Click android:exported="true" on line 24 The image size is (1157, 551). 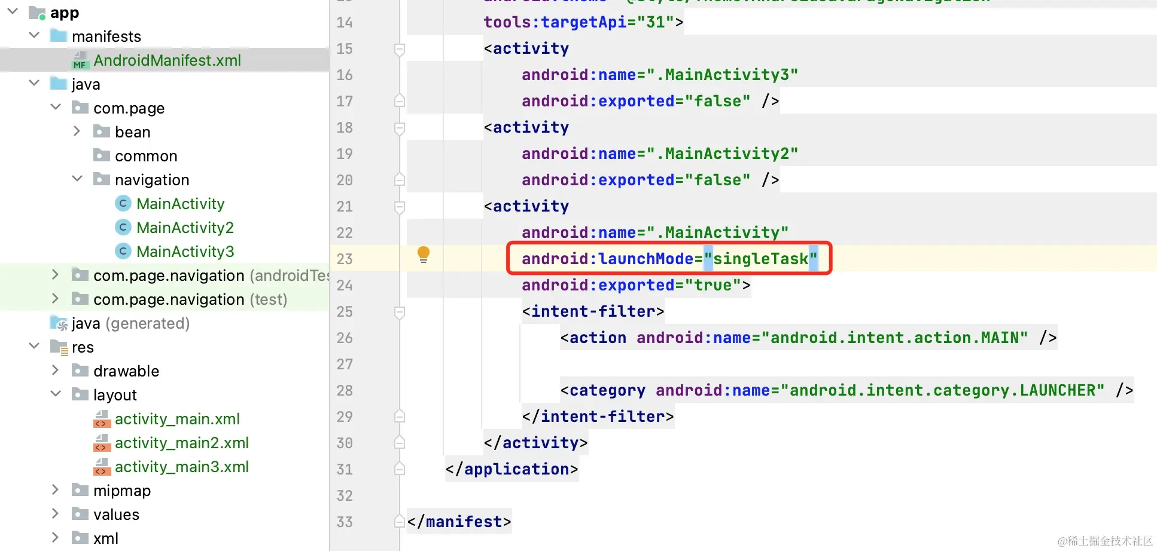[x=631, y=285]
